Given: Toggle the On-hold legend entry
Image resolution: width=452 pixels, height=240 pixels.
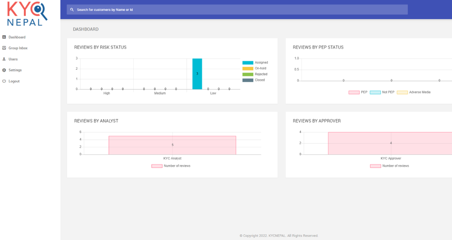Looking at the screenshot, I should pos(254,69).
